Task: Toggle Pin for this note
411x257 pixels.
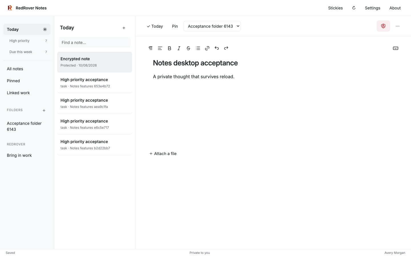Action: pyautogui.click(x=175, y=26)
